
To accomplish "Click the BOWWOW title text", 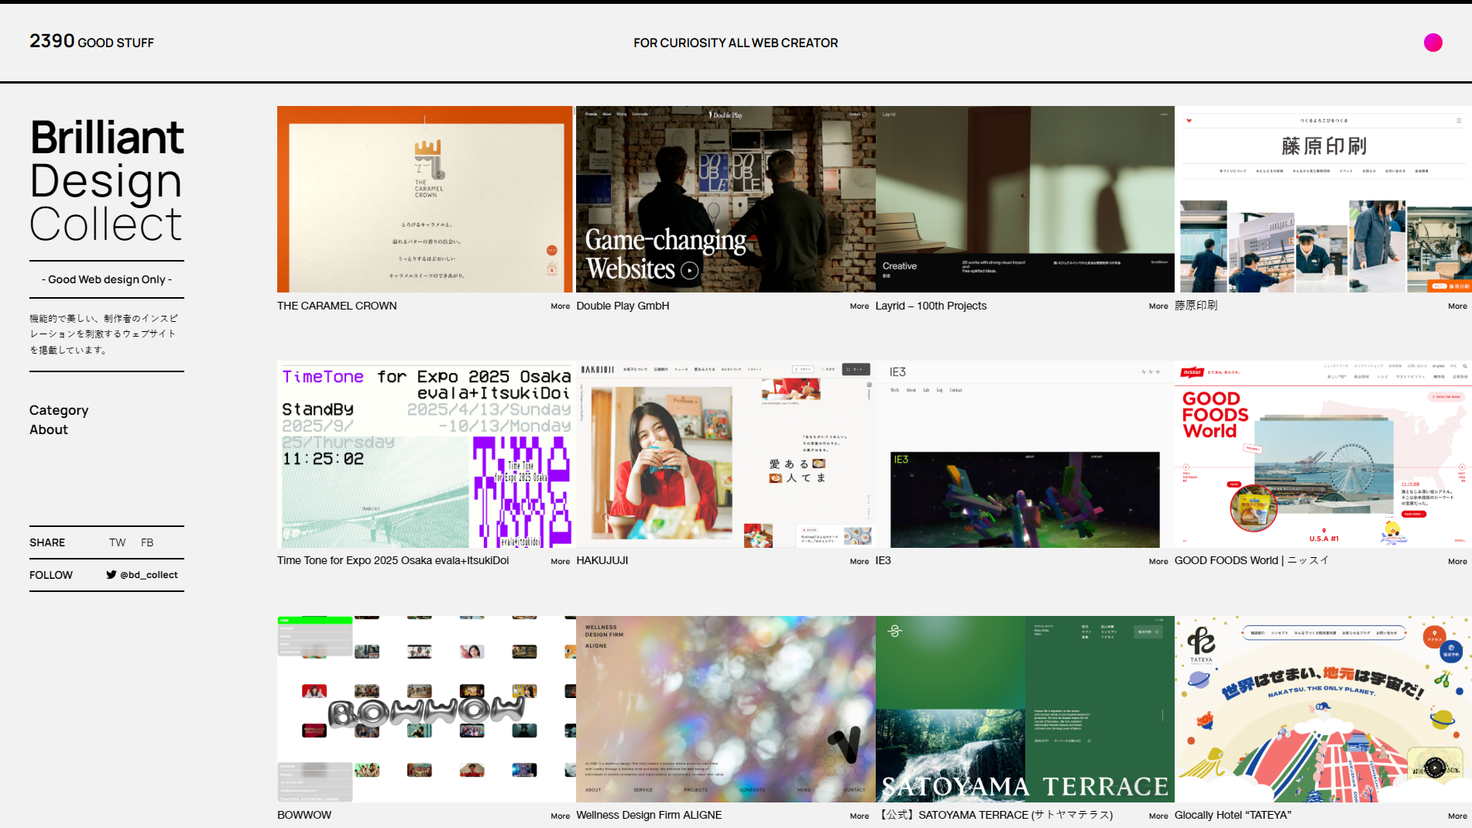I will coord(304,815).
